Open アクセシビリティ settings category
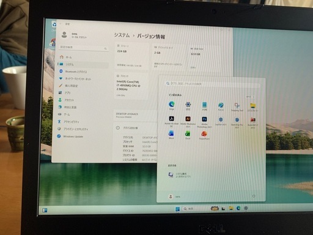This screenshot has height=235, width=313. 68,122
